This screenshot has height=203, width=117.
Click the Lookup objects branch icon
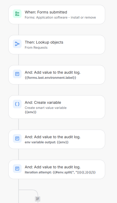(x=17, y=44)
